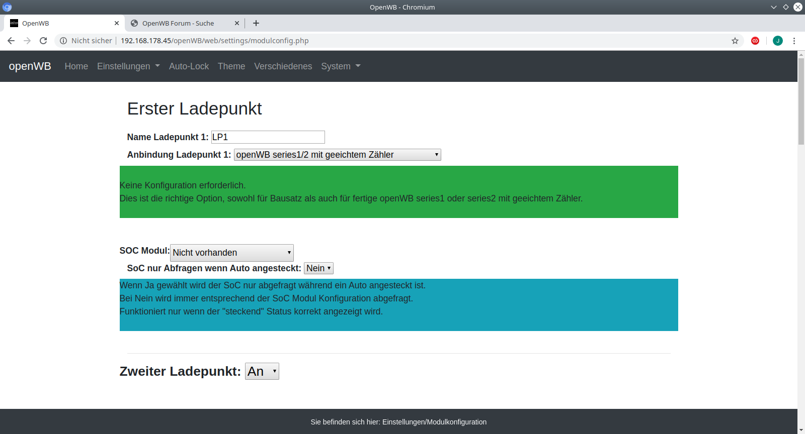Bookmark this page with star icon
This screenshot has height=434, width=805.
[x=735, y=41]
